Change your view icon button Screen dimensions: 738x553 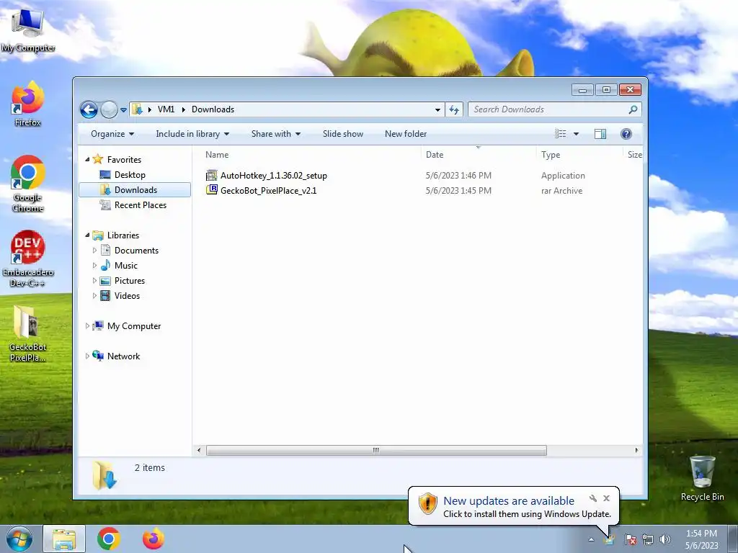560,134
